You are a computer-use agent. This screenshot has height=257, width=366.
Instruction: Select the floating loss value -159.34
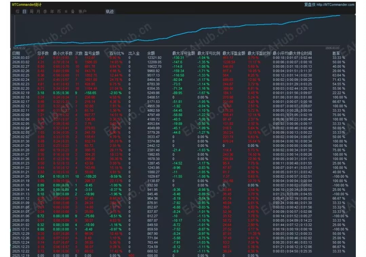point(178,71)
